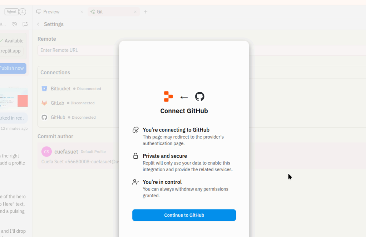Screen dimensions: 366x237
Task: Close the Preview tab
Action: pos(81,11)
